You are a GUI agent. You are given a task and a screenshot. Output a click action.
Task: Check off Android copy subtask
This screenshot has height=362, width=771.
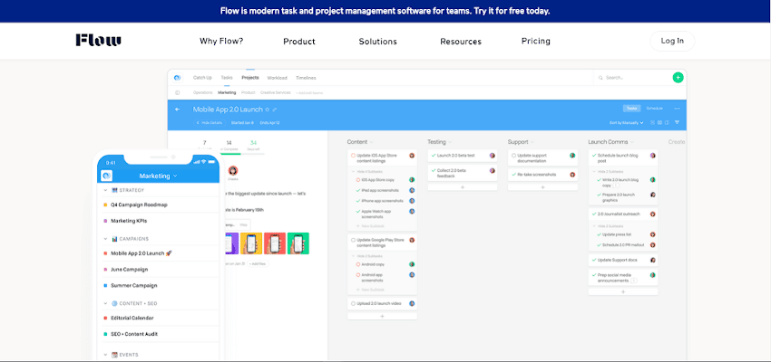357,264
